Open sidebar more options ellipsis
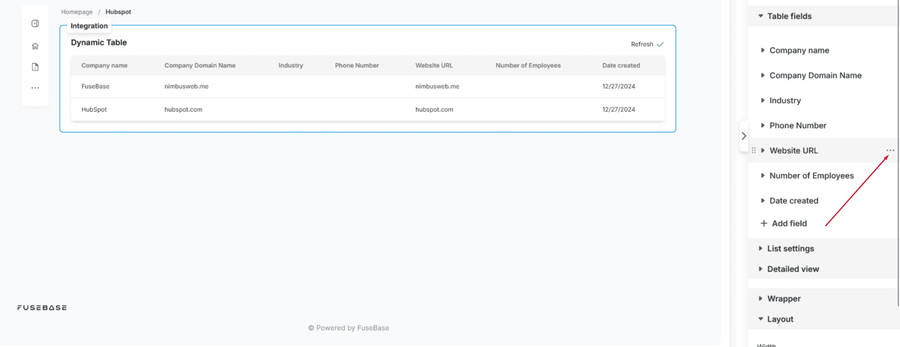The height and width of the screenshot is (347, 900). click(35, 88)
